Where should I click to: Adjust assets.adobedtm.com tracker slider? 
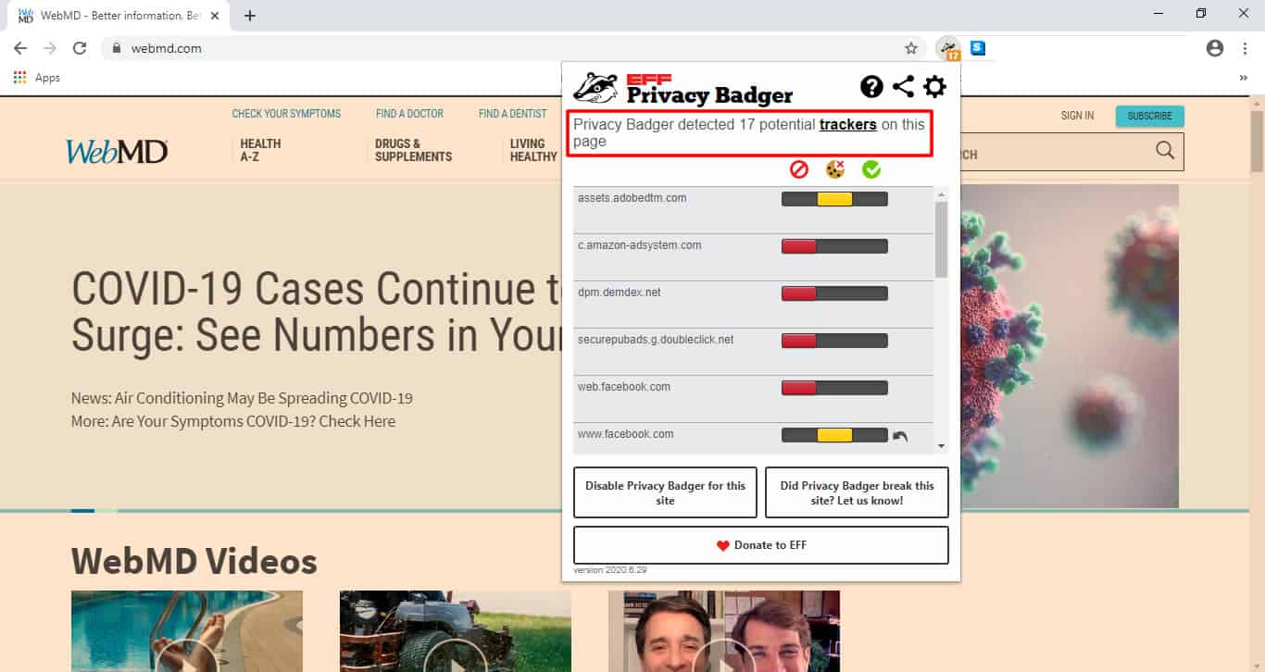coord(834,199)
